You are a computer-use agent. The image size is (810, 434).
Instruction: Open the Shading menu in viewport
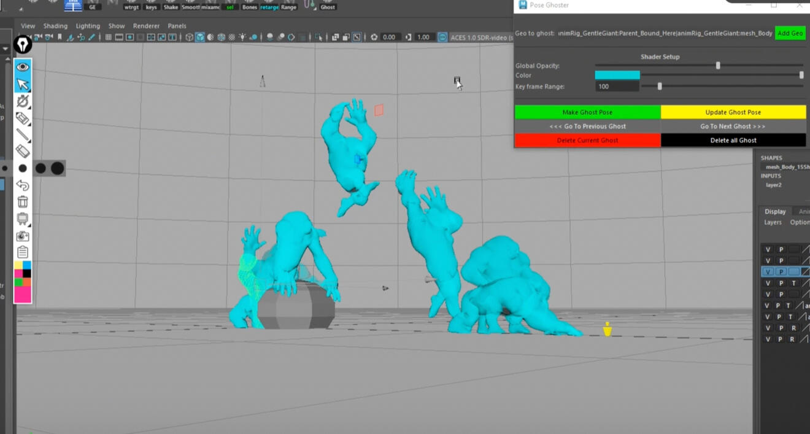click(x=55, y=26)
